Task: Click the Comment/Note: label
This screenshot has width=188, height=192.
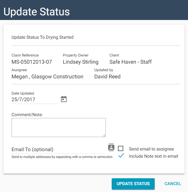Action: point(27,115)
